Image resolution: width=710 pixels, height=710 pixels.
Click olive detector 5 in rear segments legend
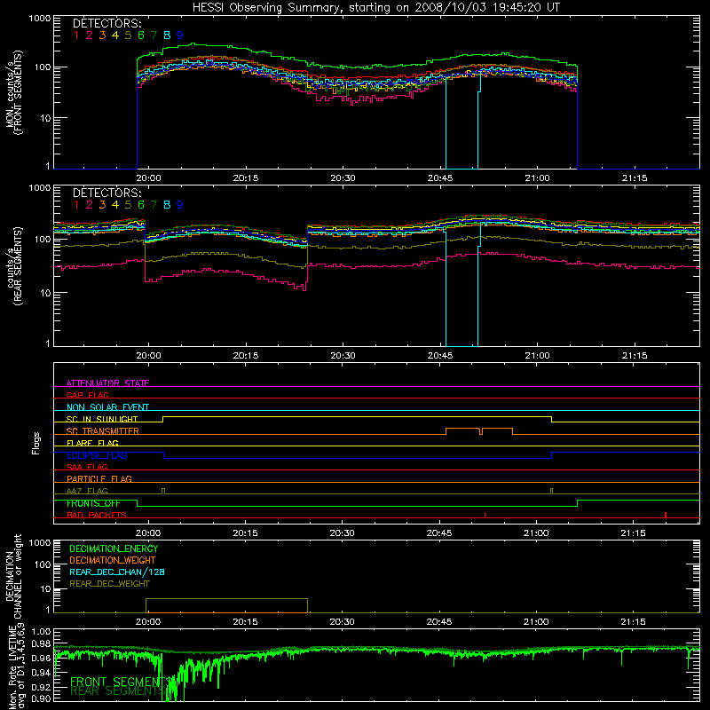(x=128, y=205)
